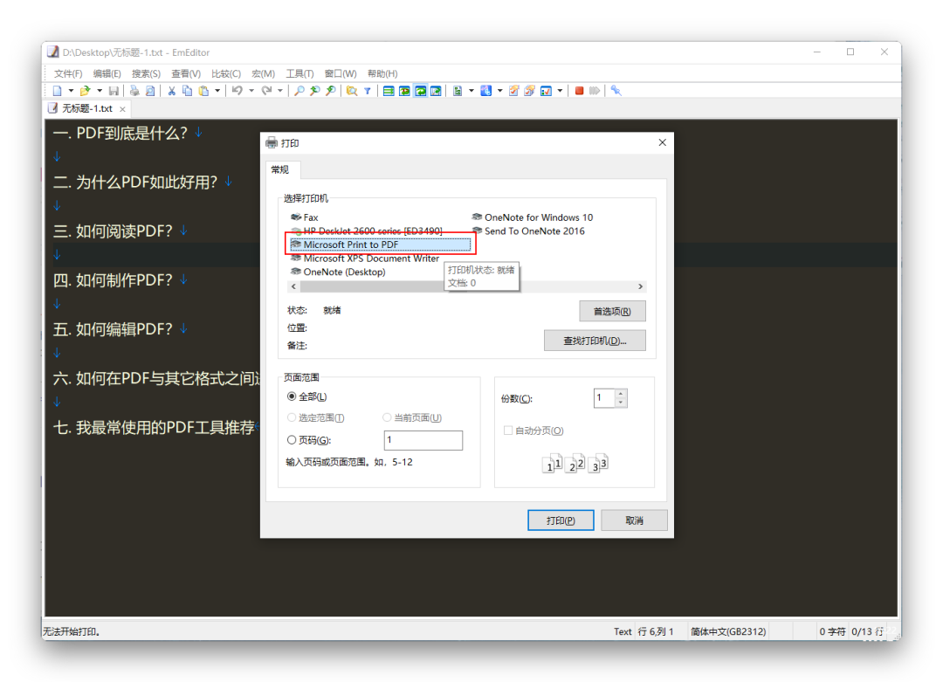943x682 pixels.
Task: Click the CSV mode toolbar icon
Action: coord(458,91)
